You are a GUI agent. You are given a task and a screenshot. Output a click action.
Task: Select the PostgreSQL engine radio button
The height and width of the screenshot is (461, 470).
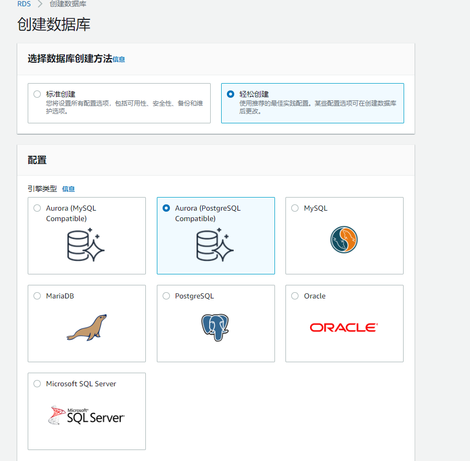(166, 296)
